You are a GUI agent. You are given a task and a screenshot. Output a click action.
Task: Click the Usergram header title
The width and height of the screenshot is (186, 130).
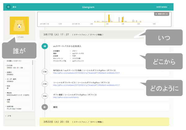(x=88, y=7)
